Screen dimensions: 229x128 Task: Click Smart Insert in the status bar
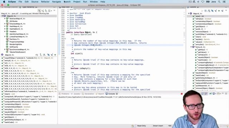click(x=158, y=126)
